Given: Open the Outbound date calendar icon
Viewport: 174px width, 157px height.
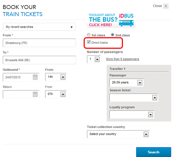Looking at the screenshot, I should pos(35,77).
